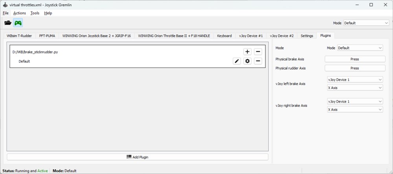393x174 pixels.
Task: Click Physical brake Axis label
Action: (290, 59)
